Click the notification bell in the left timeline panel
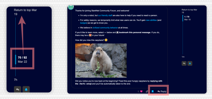212x99 pixels. coord(26,89)
